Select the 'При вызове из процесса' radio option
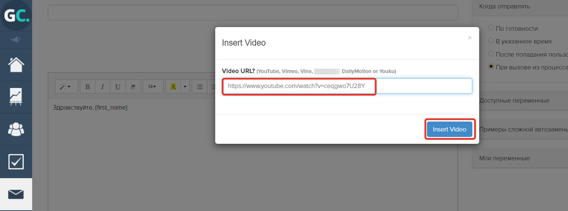The height and width of the screenshot is (211, 568). [x=491, y=67]
